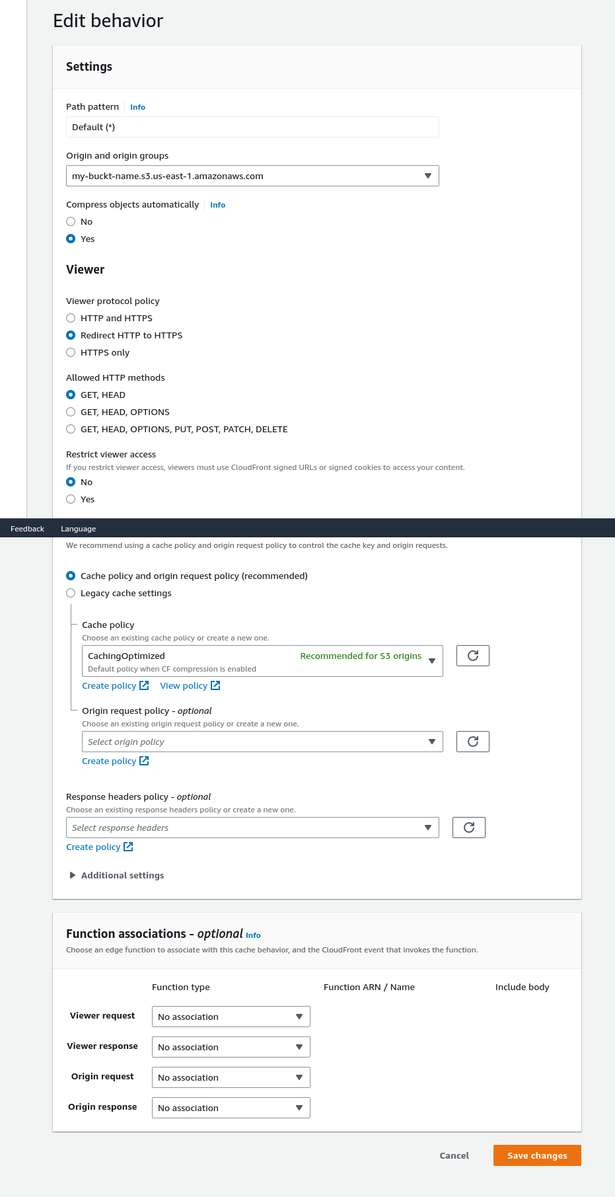This screenshot has width=615, height=1197.
Task: Refresh the origin request policy list
Action: [x=472, y=741]
